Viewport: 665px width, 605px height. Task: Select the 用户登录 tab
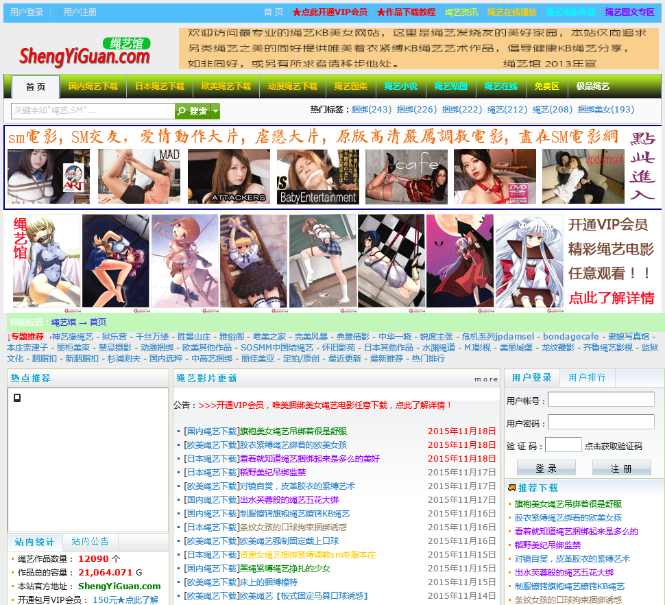coord(532,377)
